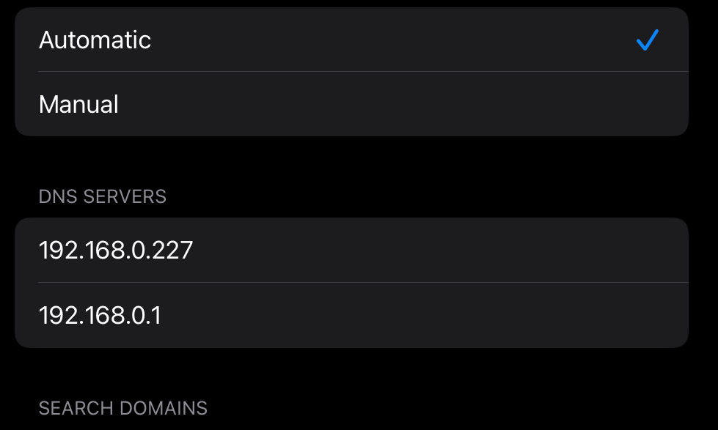Viewport: 718px width, 430px height.
Task: Click the Manual label text
Action: (x=78, y=104)
